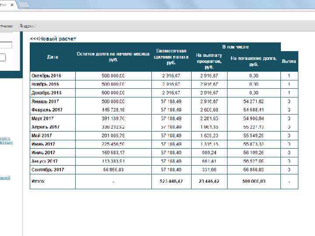The width and height of the screenshot is (315, 236).
Task: Click the <<<Новый расчет link
Action: [x=53, y=39]
